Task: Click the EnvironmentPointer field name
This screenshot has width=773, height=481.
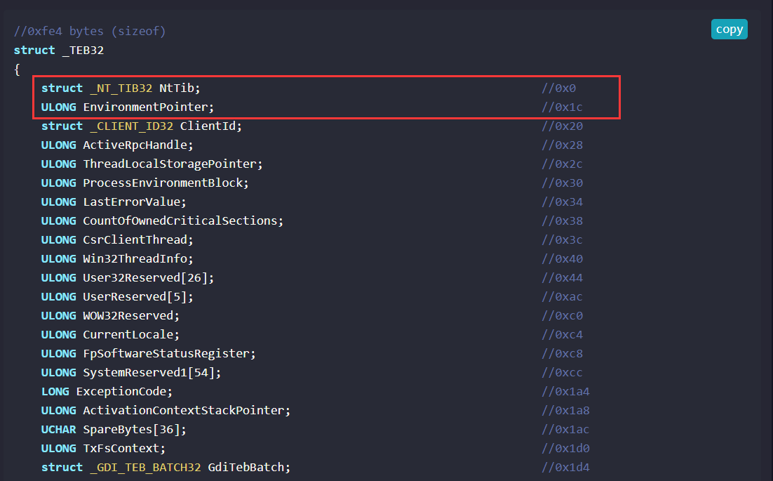Action: point(148,107)
